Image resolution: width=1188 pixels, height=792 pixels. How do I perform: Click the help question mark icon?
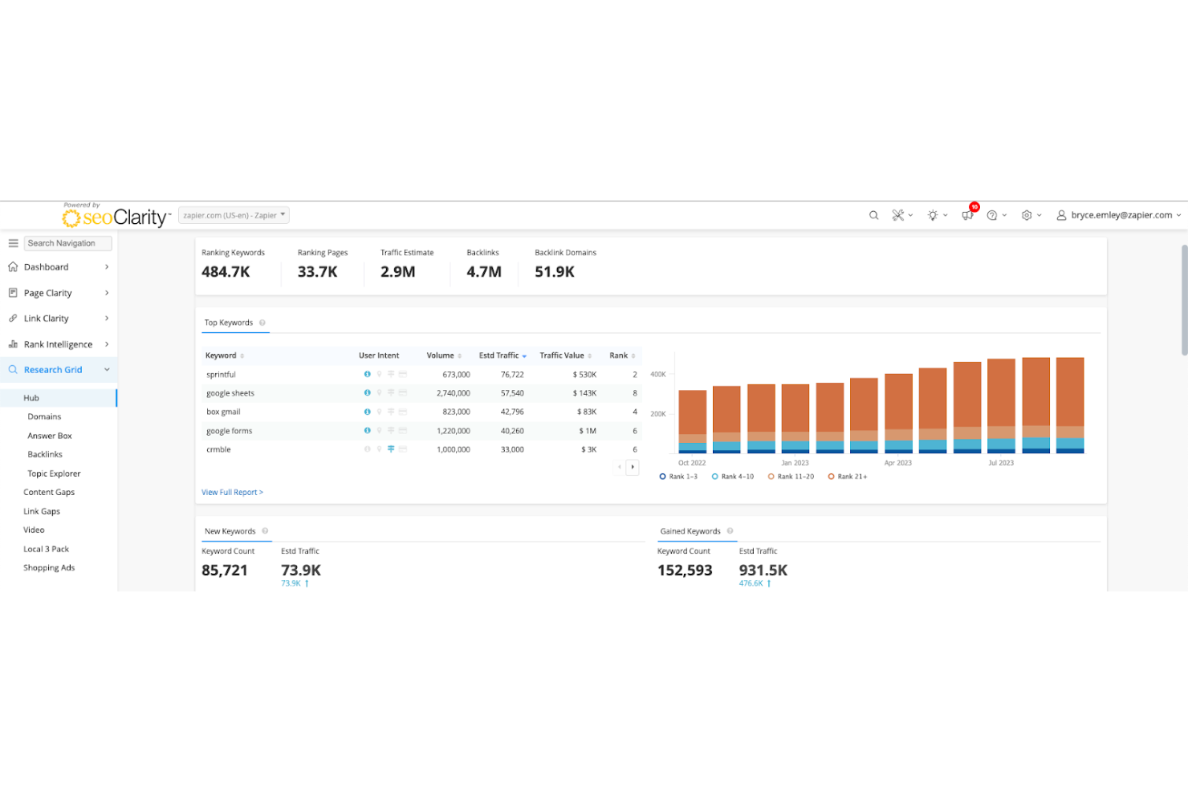click(x=994, y=215)
